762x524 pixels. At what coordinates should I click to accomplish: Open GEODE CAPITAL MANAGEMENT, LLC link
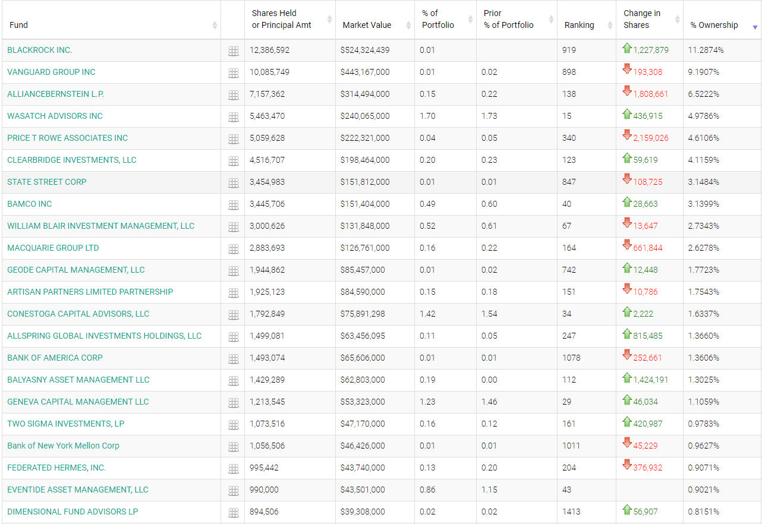tap(76, 270)
